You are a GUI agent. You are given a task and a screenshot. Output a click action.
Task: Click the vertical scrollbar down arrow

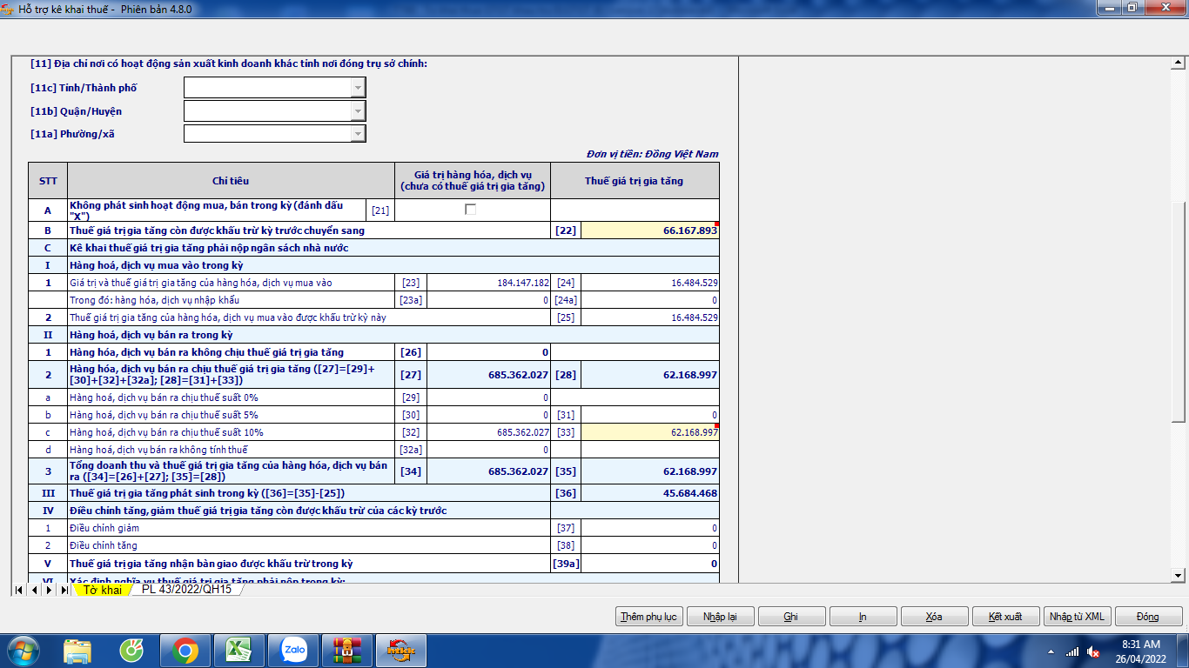(x=1179, y=575)
